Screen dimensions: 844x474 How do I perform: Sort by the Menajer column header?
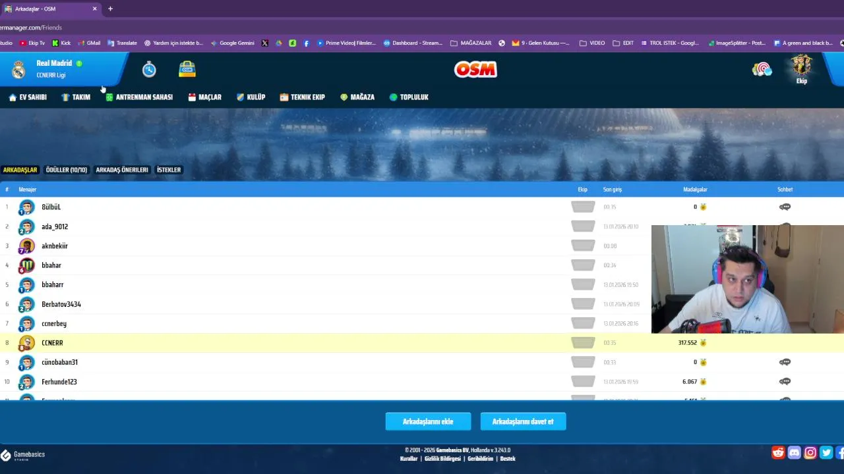coord(28,190)
